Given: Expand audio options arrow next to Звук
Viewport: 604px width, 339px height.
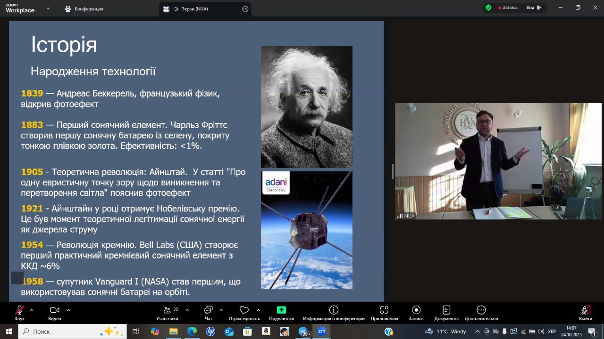Looking at the screenshot, I should click(32, 310).
